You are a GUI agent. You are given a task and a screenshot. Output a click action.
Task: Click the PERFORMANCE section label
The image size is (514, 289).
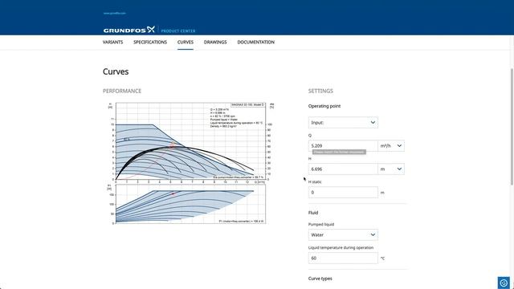pyautogui.click(x=122, y=91)
